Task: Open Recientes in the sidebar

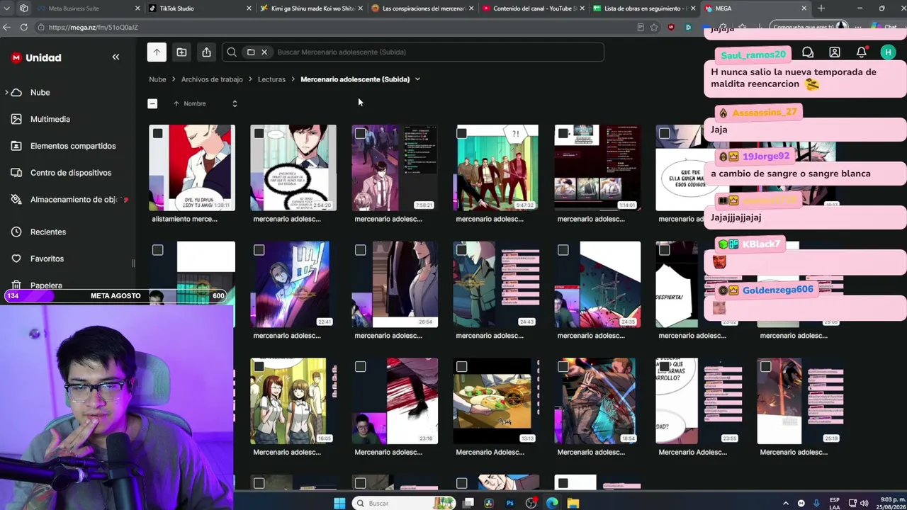Action: 47,232
